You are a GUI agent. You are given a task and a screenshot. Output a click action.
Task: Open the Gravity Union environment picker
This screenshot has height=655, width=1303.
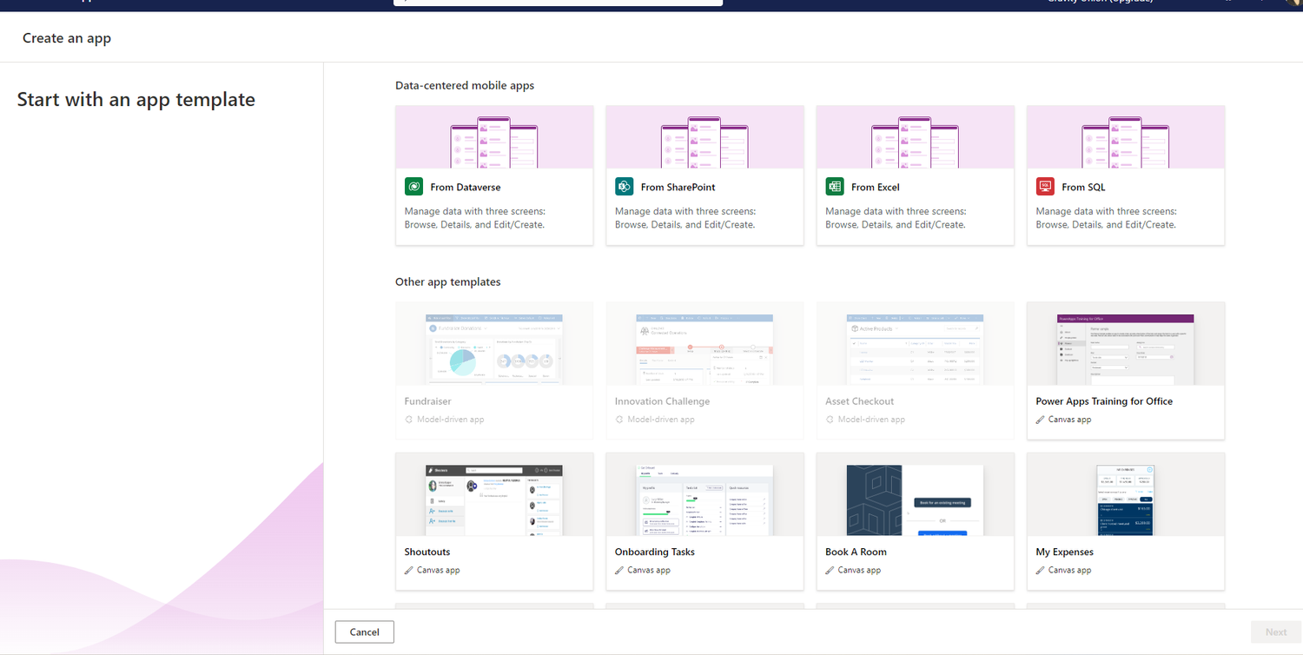[x=1098, y=2]
